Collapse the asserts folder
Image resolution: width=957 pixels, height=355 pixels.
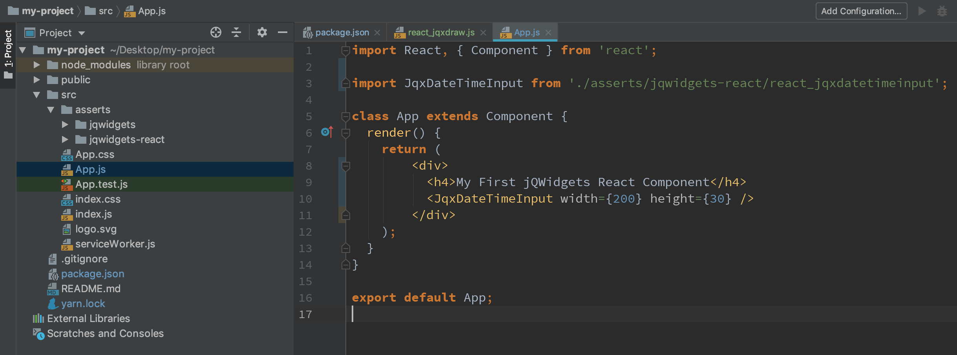pyautogui.click(x=51, y=110)
